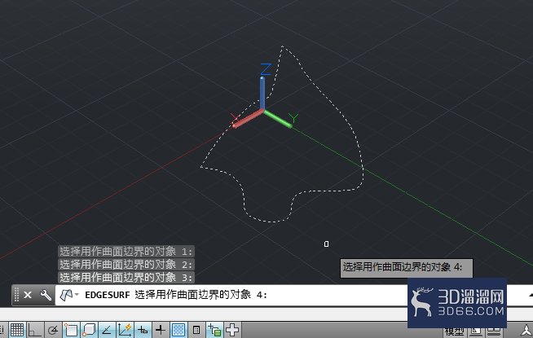Toggle Polar tracking in status bar

pos(53,330)
